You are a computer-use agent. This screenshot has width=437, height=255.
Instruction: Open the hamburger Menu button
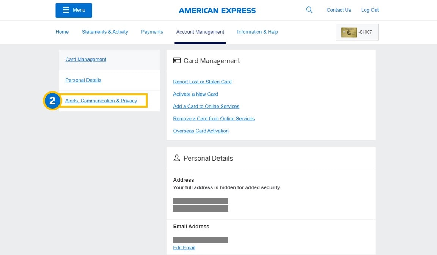point(74,10)
